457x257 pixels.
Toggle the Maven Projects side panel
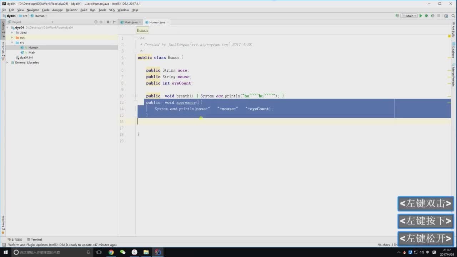[x=453, y=75]
